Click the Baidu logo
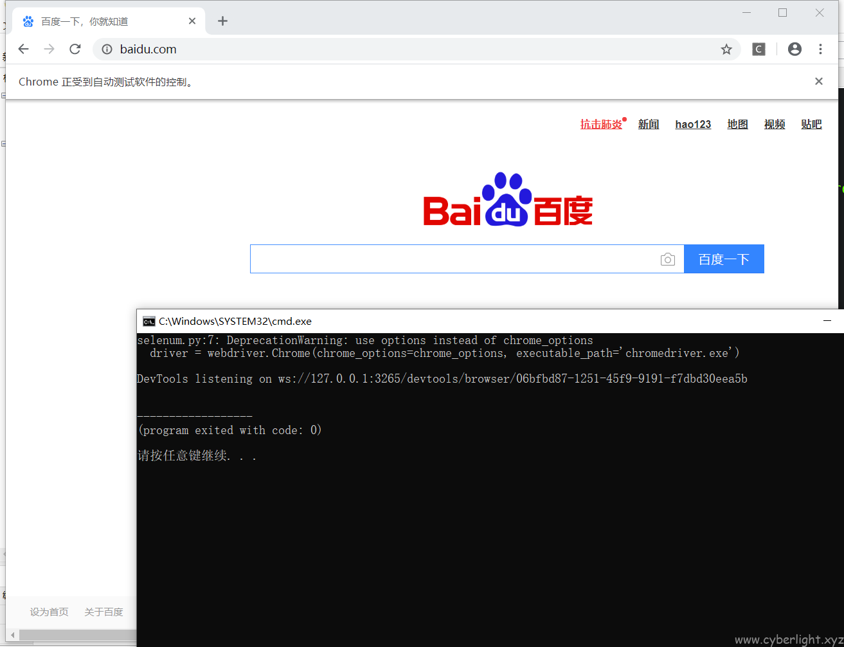The height and width of the screenshot is (647, 844). click(508, 199)
